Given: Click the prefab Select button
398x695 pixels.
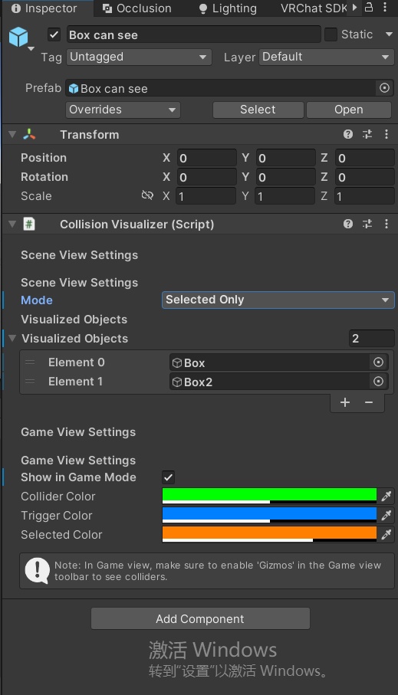Looking at the screenshot, I should pyautogui.click(x=258, y=110).
